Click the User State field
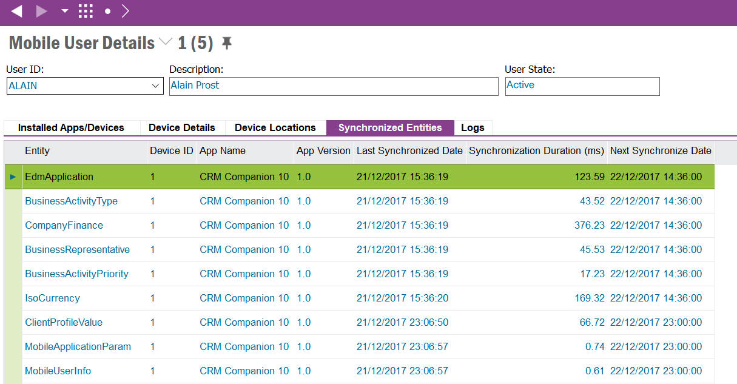 coord(582,86)
